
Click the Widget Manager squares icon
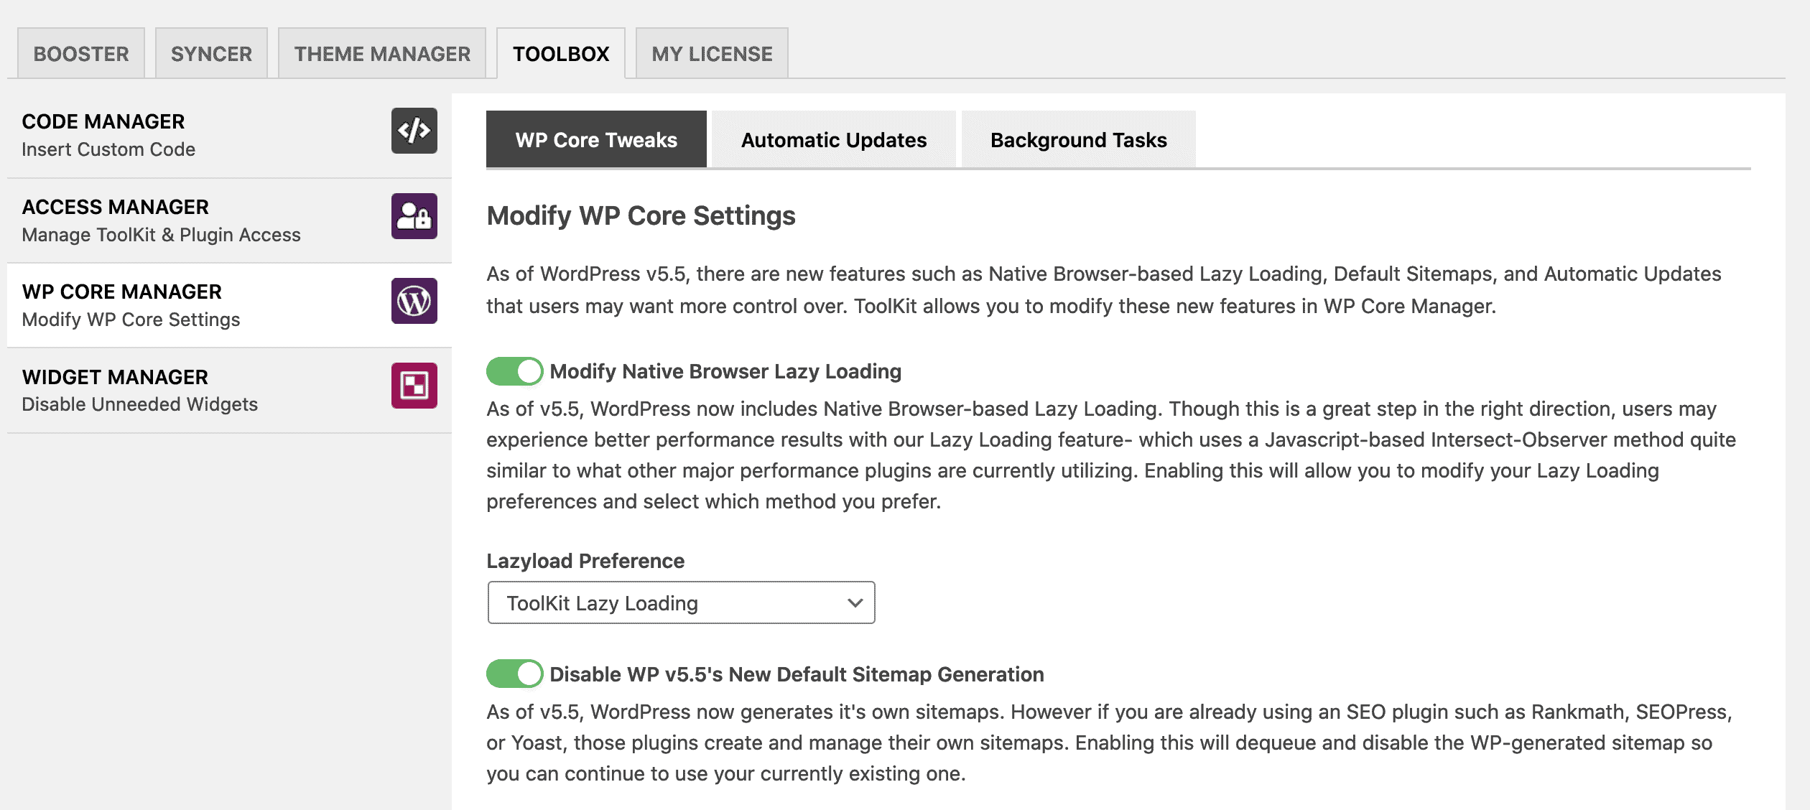pos(414,386)
